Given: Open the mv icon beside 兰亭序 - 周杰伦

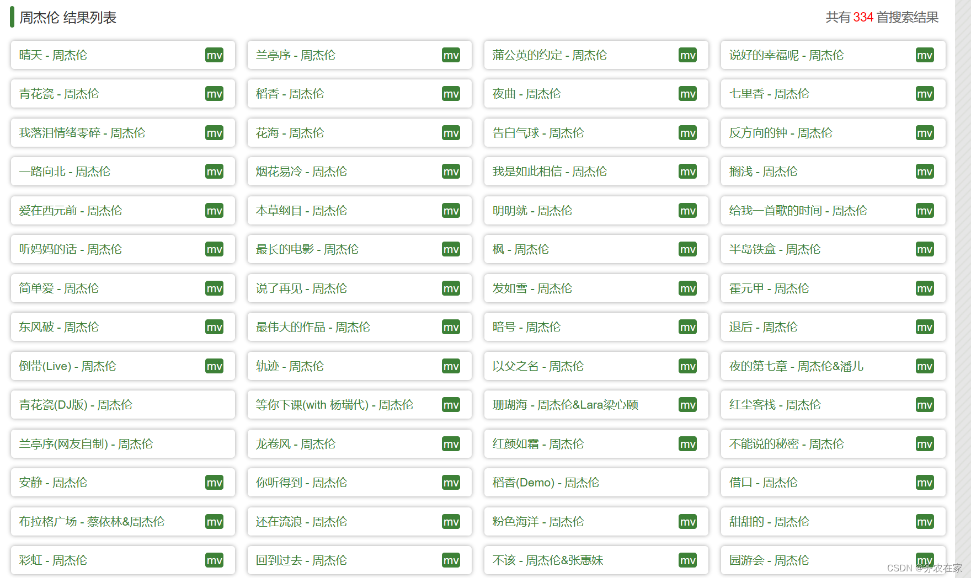Looking at the screenshot, I should click(x=451, y=55).
